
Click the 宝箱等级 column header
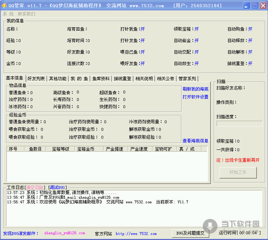[x=60, y=149]
